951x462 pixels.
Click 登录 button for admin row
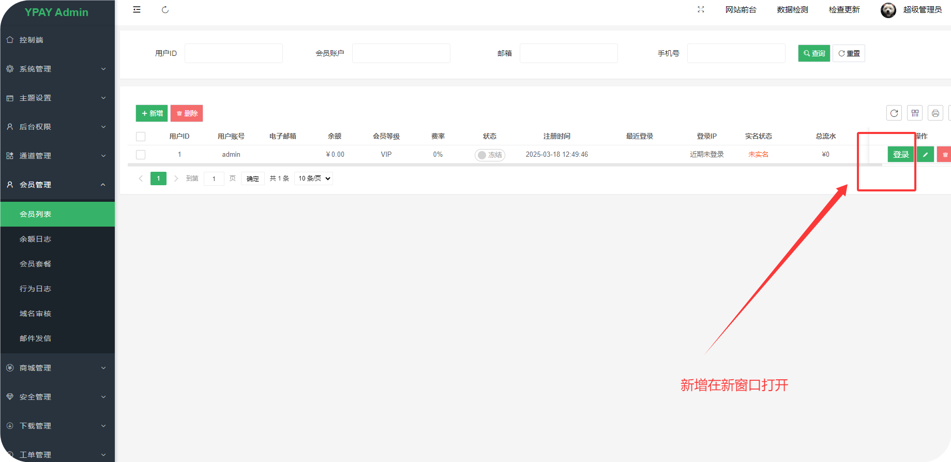pos(901,154)
